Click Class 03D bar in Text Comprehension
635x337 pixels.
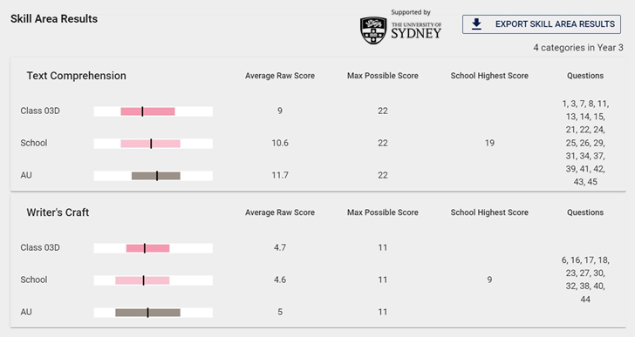(x=154, y=111)
